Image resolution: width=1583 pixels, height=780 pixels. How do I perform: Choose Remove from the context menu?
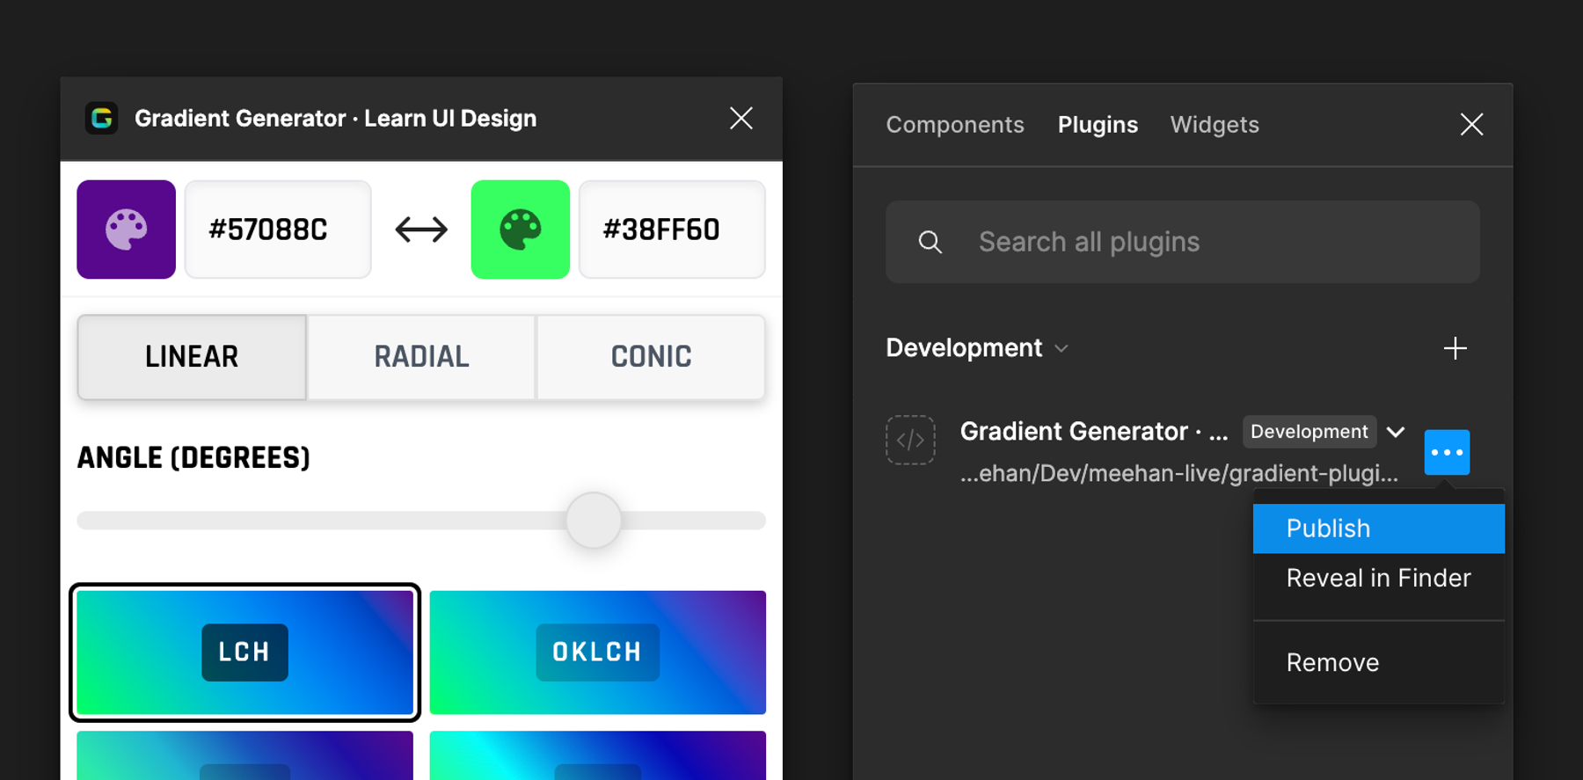click(1379, 662)
